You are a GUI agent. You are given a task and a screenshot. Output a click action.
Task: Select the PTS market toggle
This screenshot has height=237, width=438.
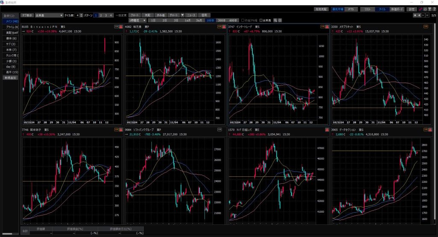tap(351, 9)
